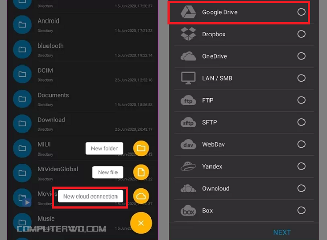Tap the New file label

(108, 172)
